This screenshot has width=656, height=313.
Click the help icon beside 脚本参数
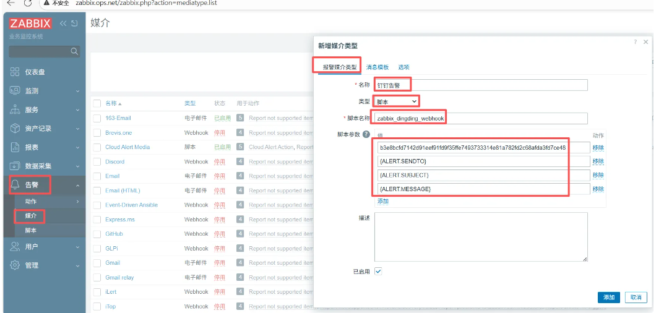point(366,134)
